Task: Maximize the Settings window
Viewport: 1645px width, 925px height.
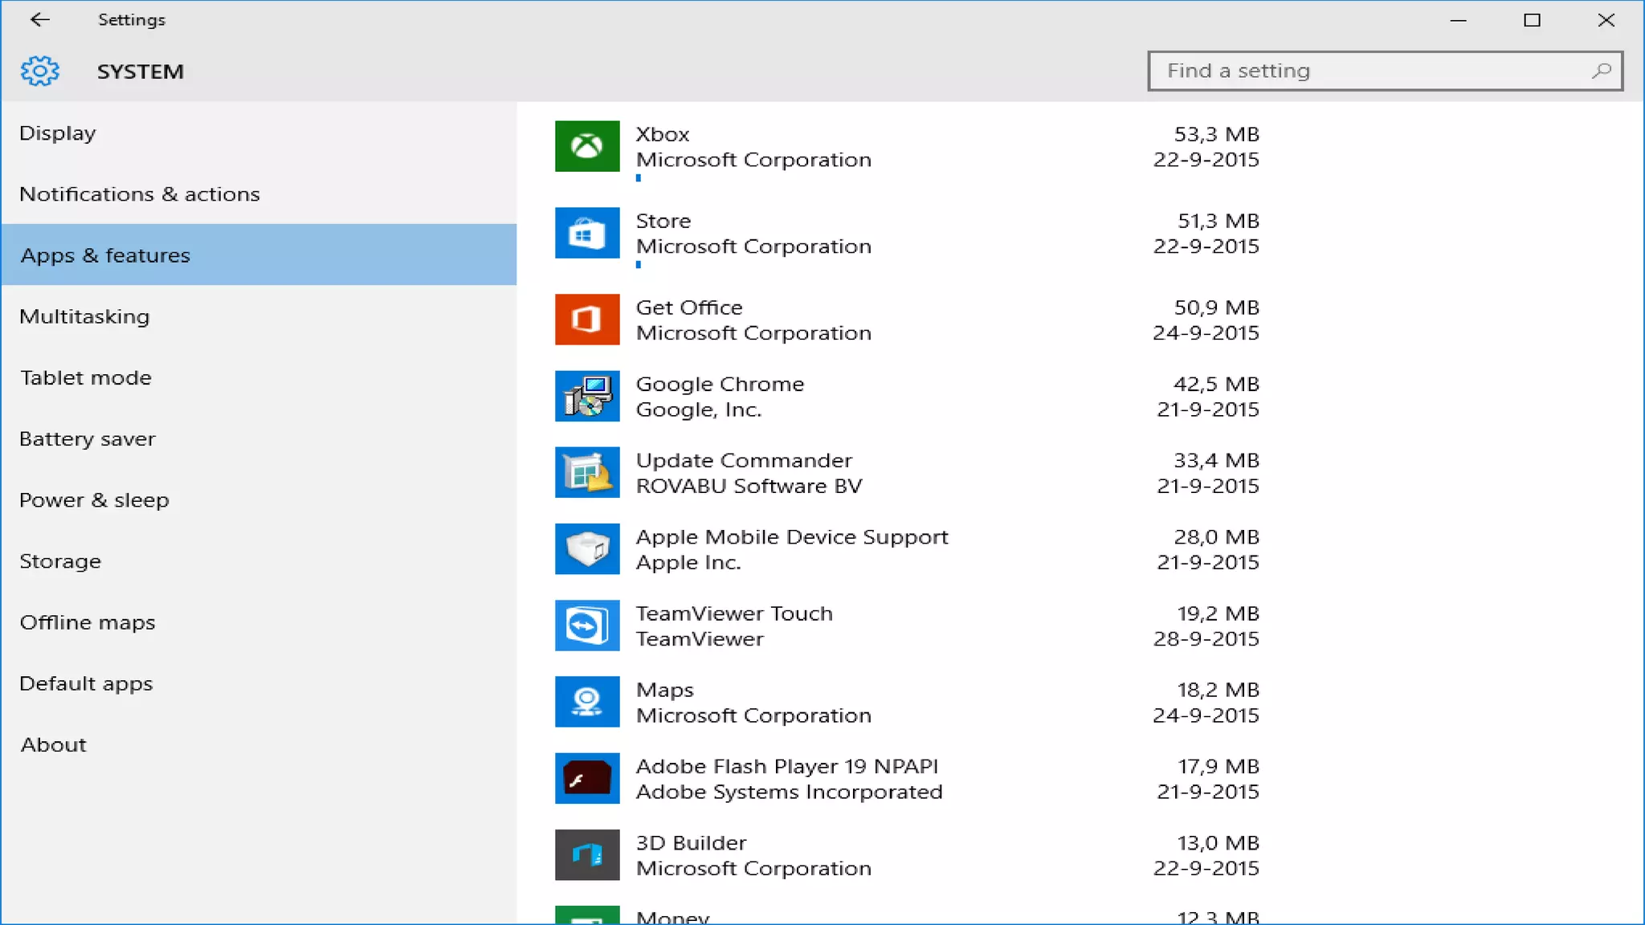Action: [x=1532, y=20]
